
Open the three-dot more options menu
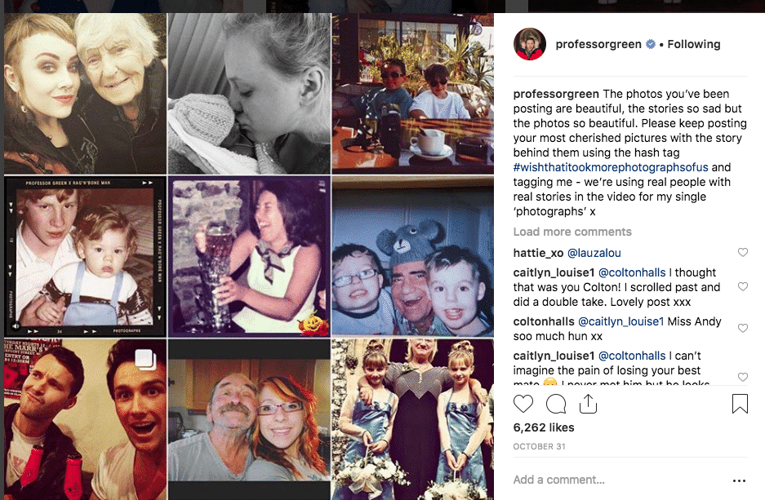[739, 480]
